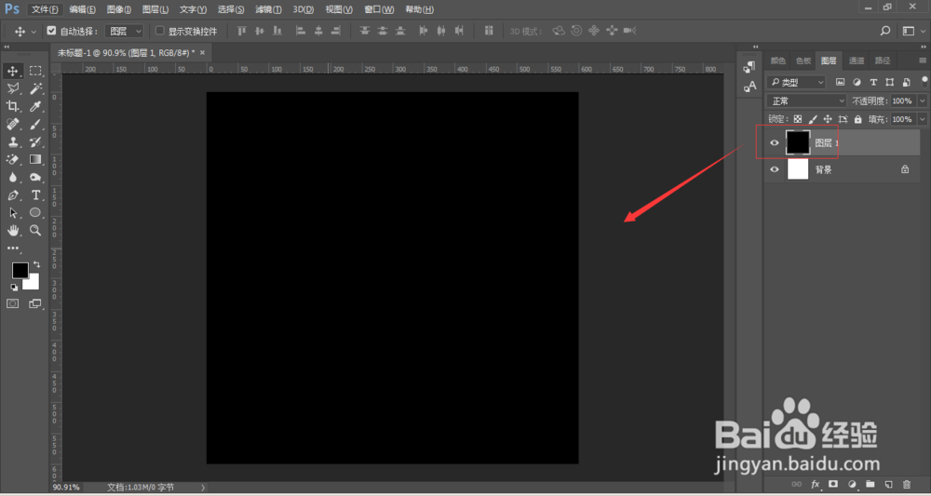The height and width of the screenshot is (496, 931).
Task: Reset to default foreground and background colors
Action: 14,288
